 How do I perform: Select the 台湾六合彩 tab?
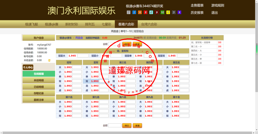149,24
